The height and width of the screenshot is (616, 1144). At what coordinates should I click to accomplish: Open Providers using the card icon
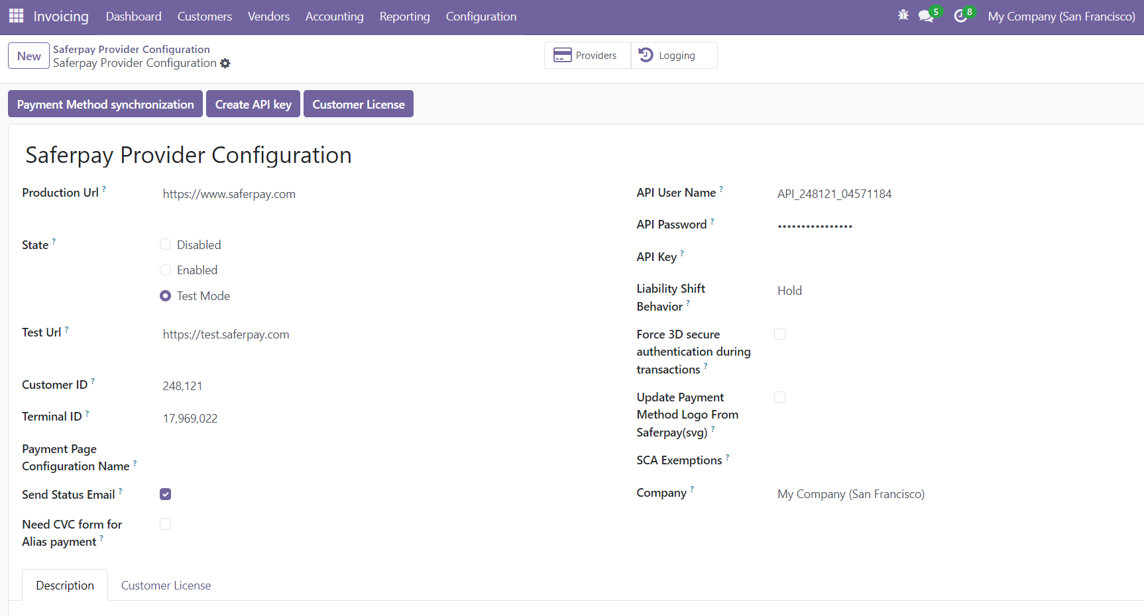(x=586, y=55)
